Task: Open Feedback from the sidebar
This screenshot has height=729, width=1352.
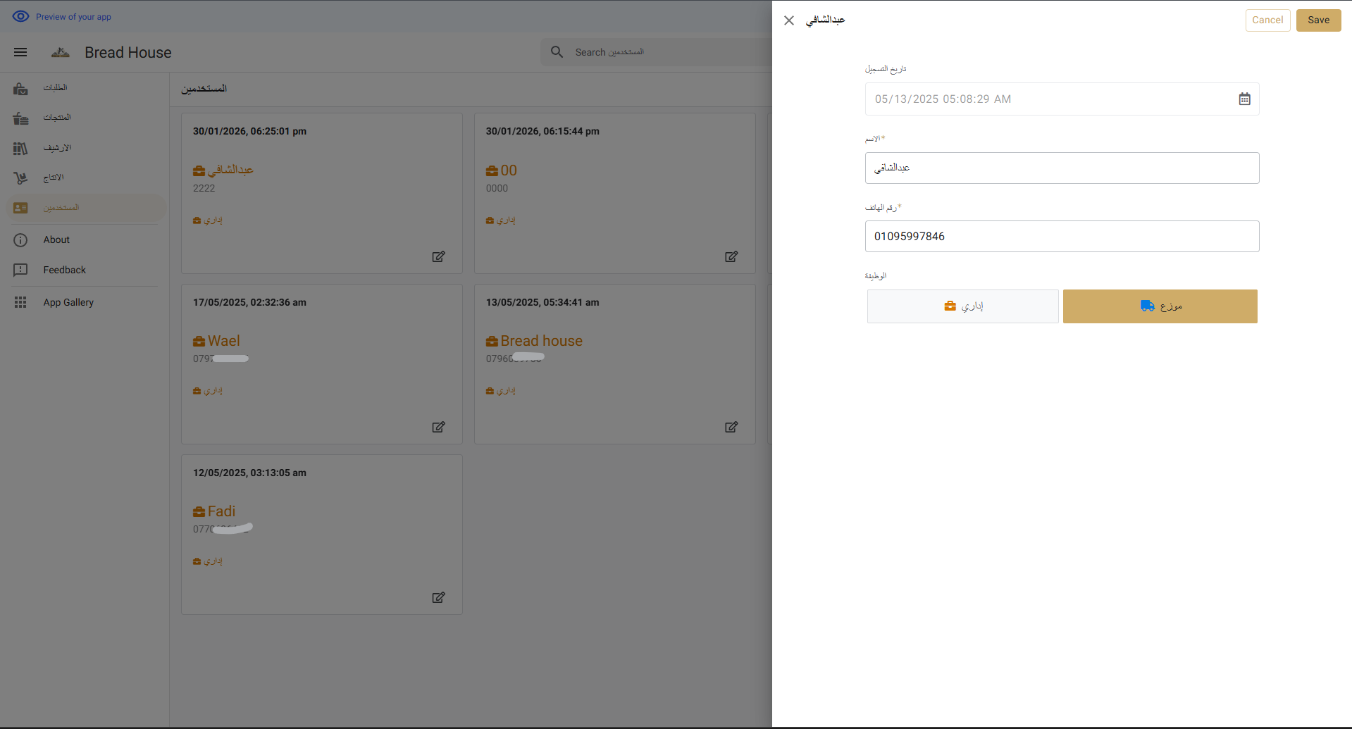Action: click(64, 270)
